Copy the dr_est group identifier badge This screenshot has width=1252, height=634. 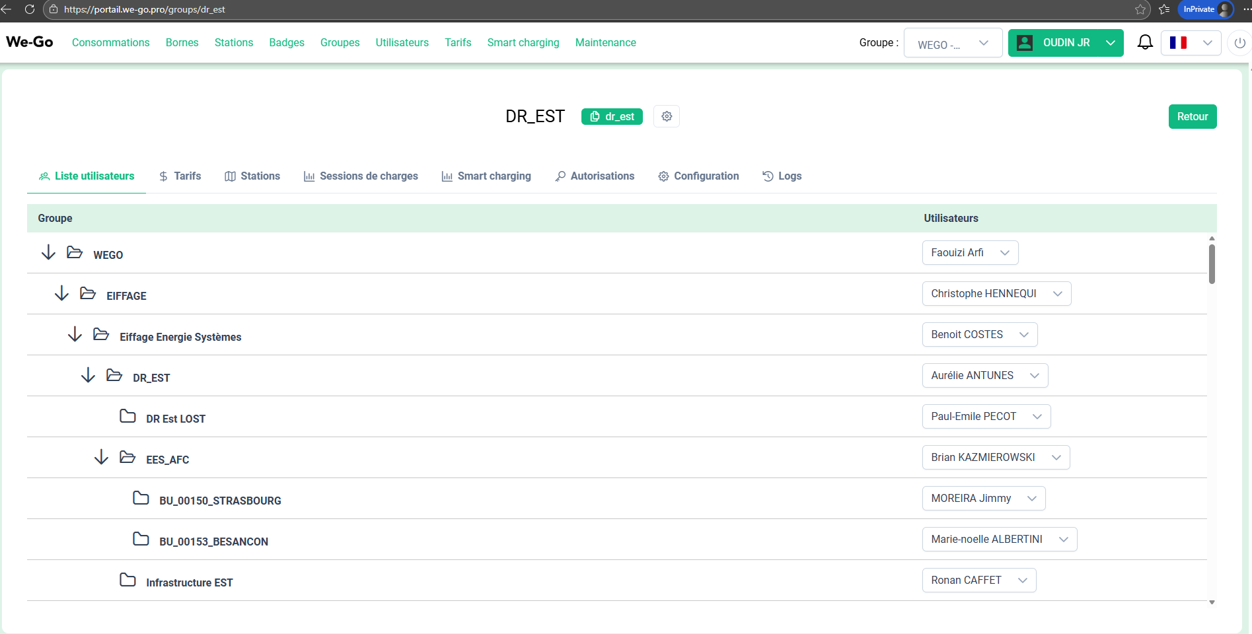point(612,116)
